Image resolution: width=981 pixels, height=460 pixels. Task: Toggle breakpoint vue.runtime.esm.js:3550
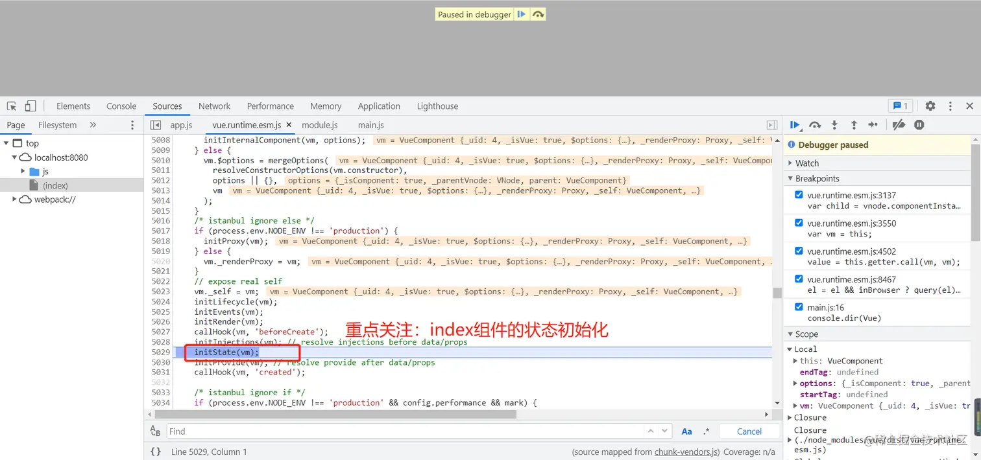point(799,223)
